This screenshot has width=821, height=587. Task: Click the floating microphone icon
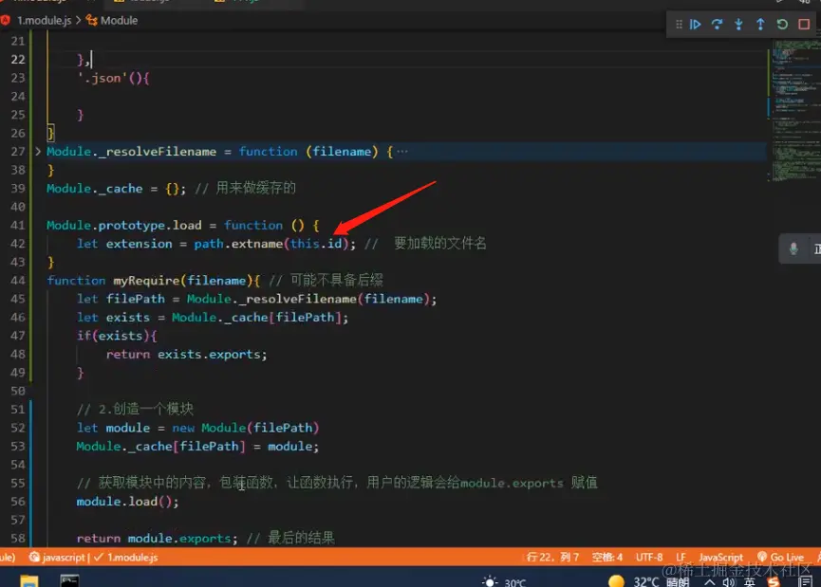(x=793, y=249)
